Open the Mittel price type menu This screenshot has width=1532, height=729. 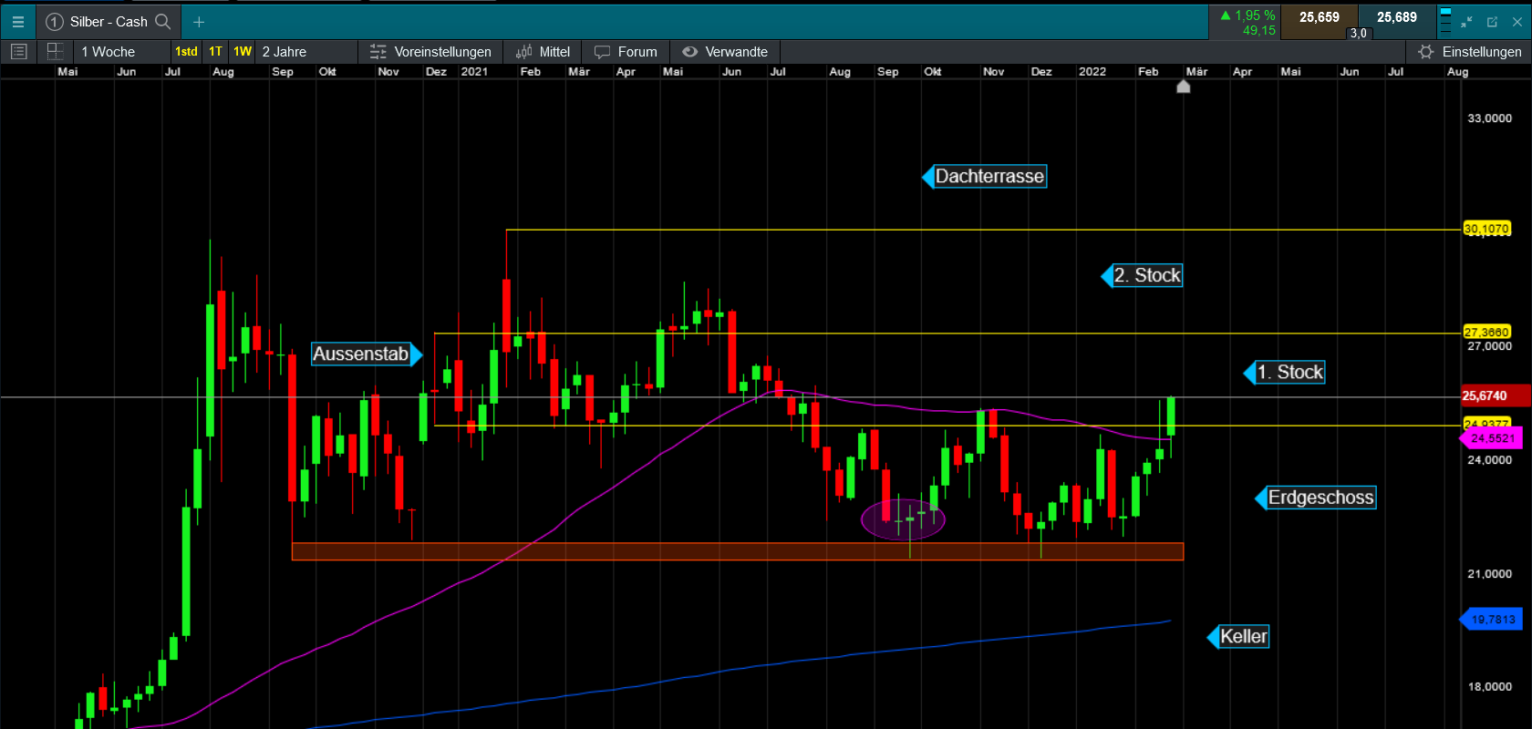543,52
